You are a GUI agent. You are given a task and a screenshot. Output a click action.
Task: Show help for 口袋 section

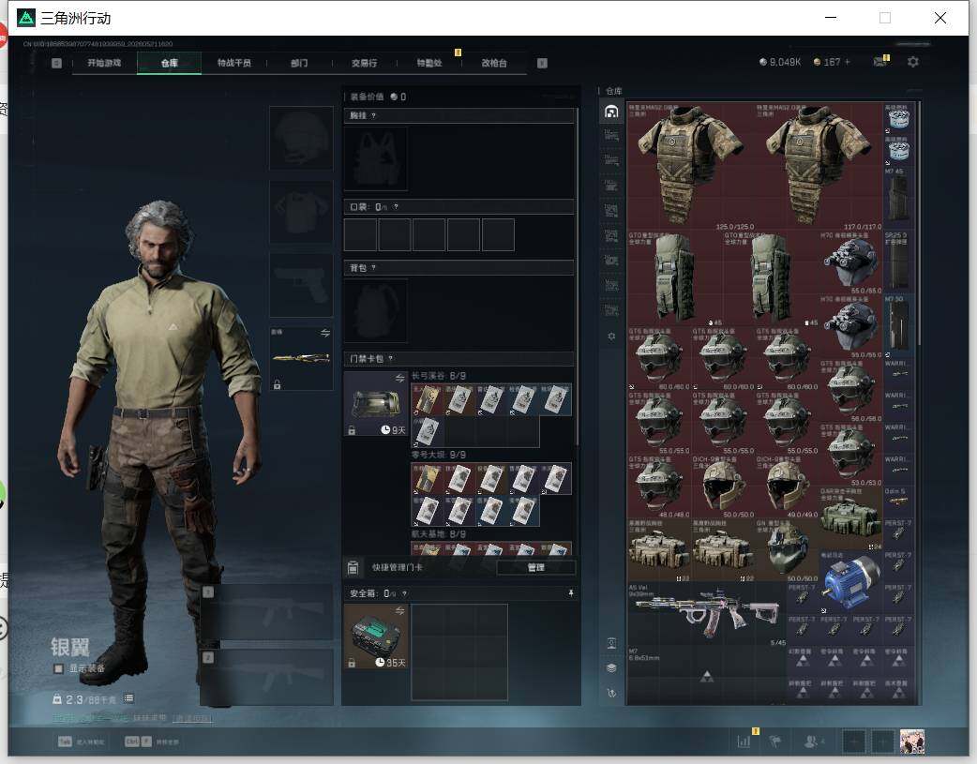click(396, 207)
